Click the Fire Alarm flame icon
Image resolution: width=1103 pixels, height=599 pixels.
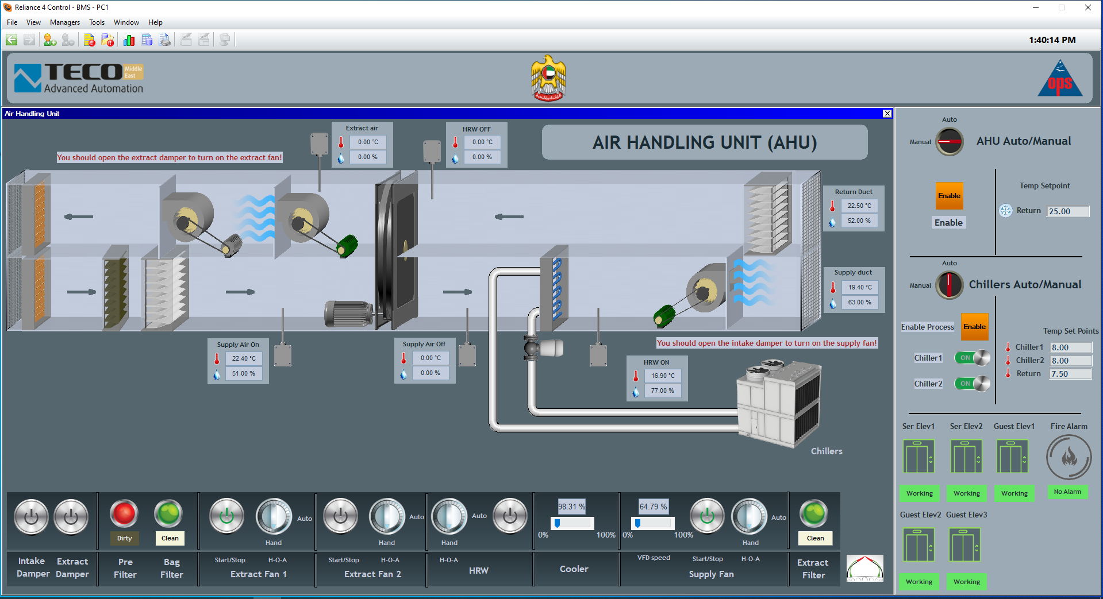[1069, 457]
